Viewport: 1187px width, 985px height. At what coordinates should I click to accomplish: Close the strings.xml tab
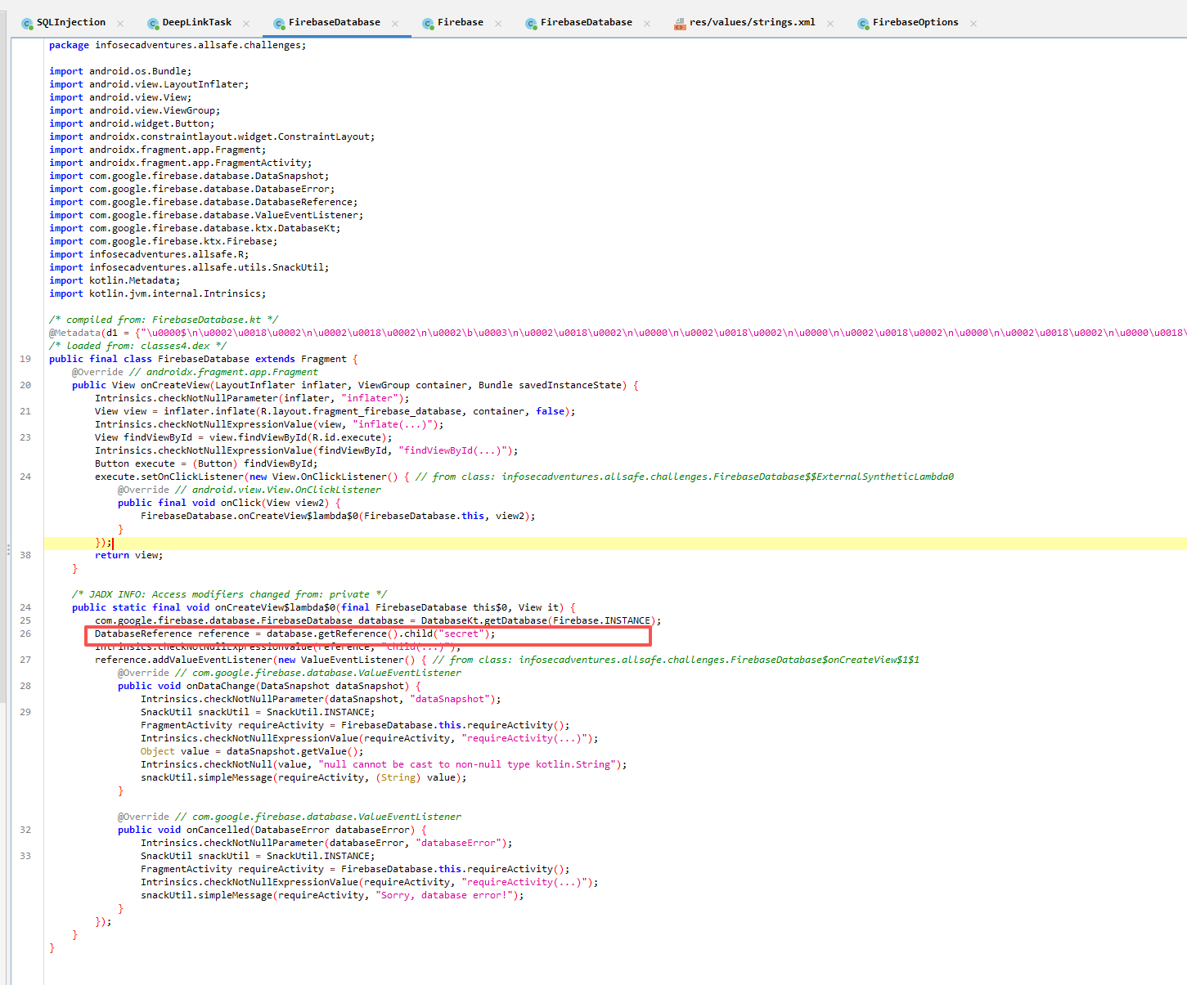coord(830,24)
